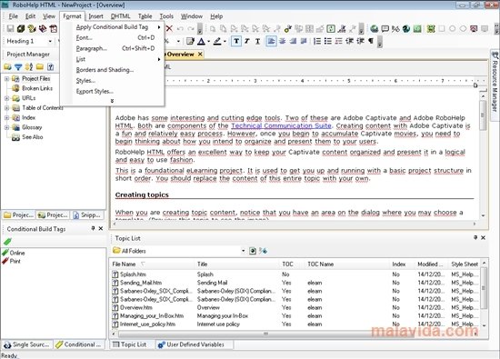The height and width of the screenshot is (359, 500).
Task: Click the Save icon in the toolbar
Action: (x=10, y=29)
